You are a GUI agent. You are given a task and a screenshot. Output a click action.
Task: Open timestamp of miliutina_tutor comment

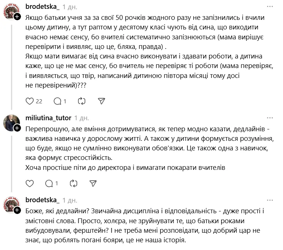pos(82,118)
